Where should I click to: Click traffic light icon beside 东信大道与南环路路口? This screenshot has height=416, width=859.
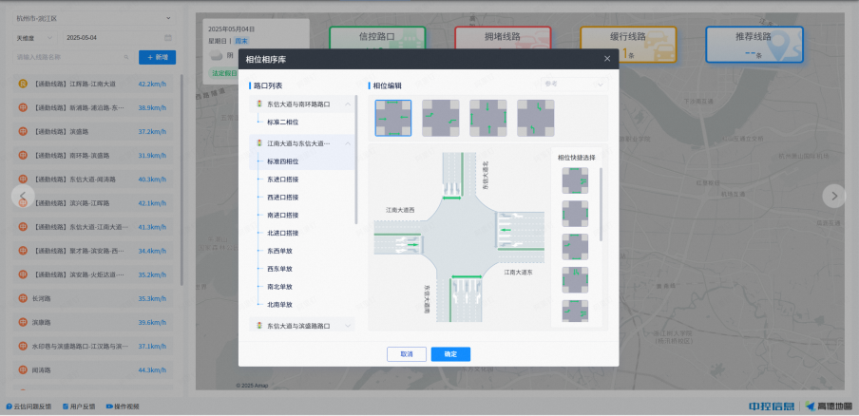(259, 104)
